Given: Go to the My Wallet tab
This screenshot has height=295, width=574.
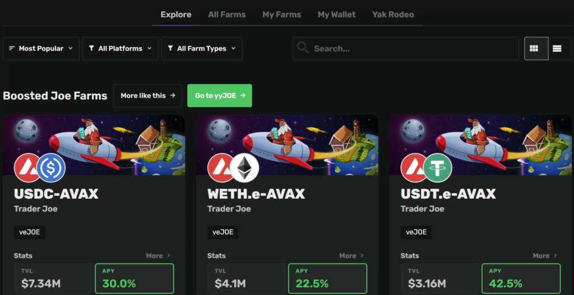Looking at the screenshot, I should coord(336,15).
